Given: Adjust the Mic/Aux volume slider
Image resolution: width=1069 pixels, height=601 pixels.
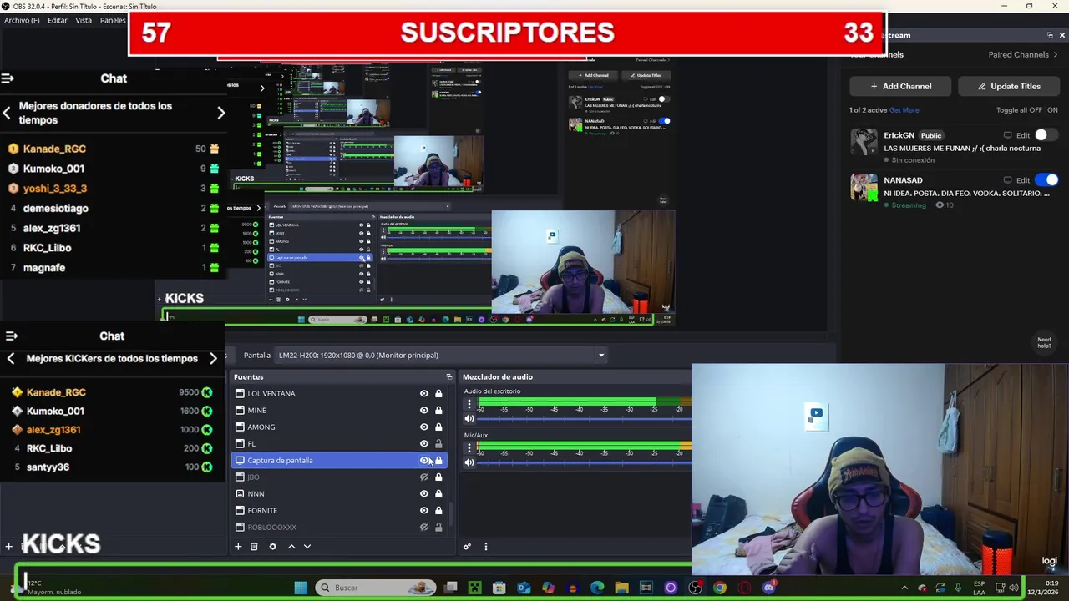Looking at the screenshot, I should coord(584,462).
